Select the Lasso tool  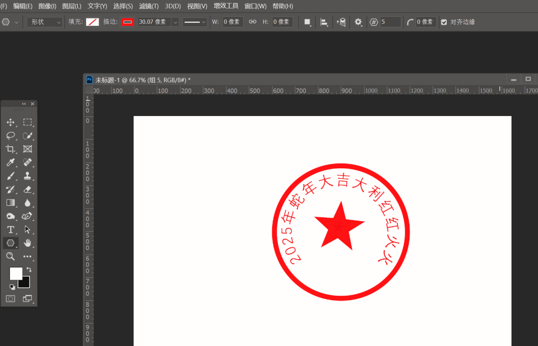10,136
